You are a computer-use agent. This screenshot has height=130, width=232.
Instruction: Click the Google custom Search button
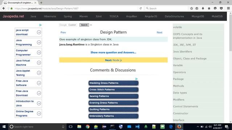[84, 25]
